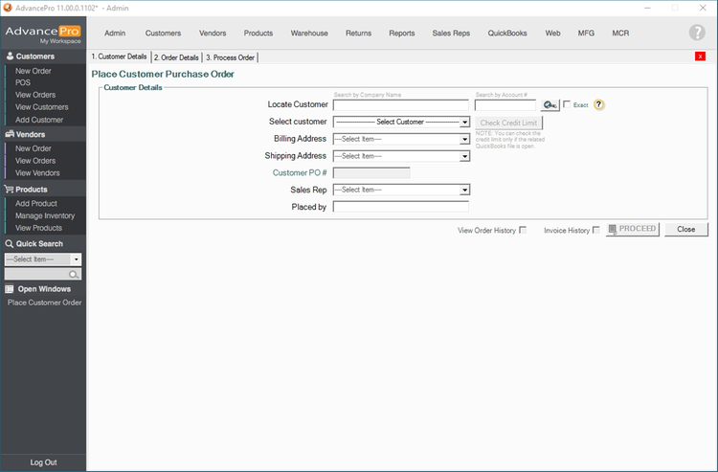The image size is (718, 472).
Task: Click the Close button
Action: [x=686, y=229]
